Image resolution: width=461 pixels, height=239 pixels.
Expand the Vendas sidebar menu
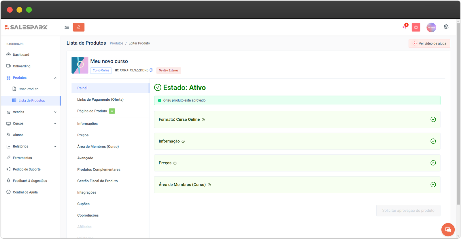(55, 112)
